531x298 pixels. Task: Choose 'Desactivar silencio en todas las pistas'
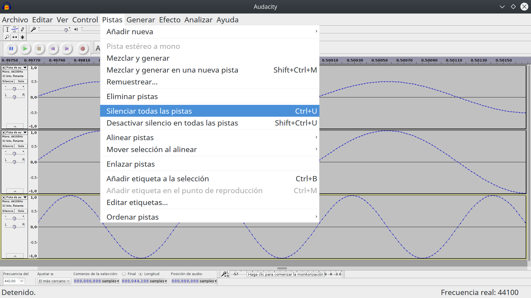coord(210,123)
